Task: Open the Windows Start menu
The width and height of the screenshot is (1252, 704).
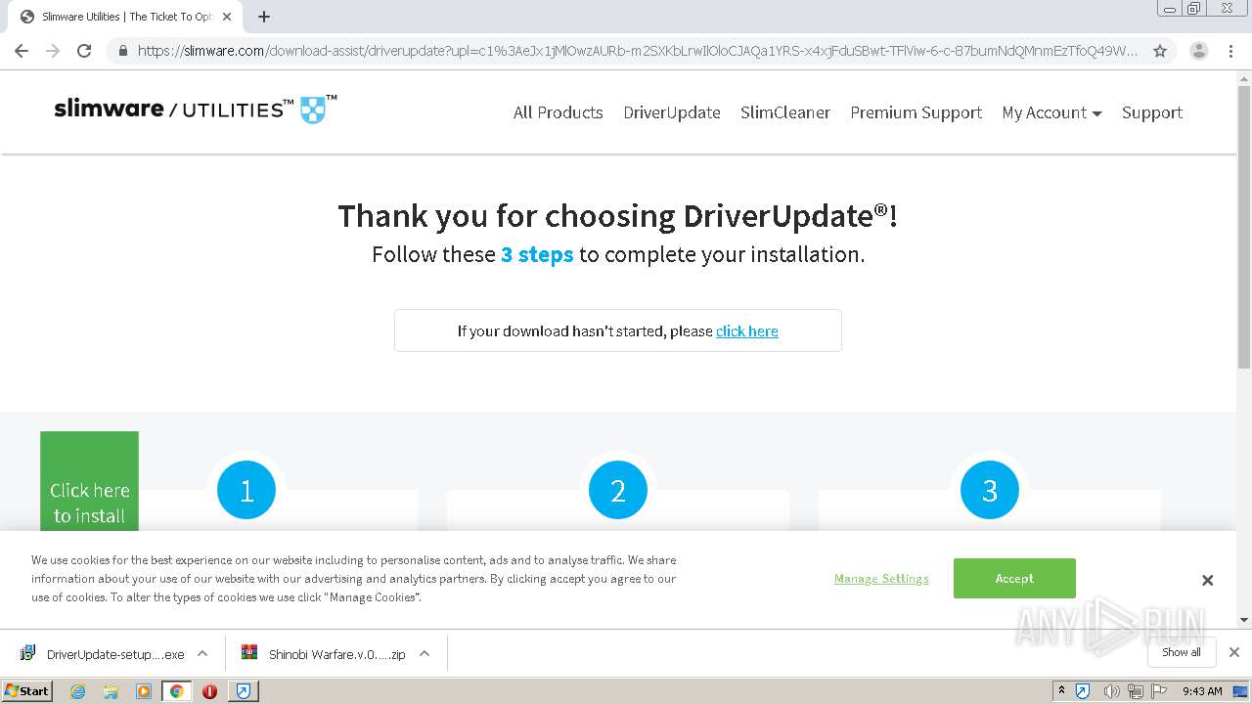Action: coord(27,690)
